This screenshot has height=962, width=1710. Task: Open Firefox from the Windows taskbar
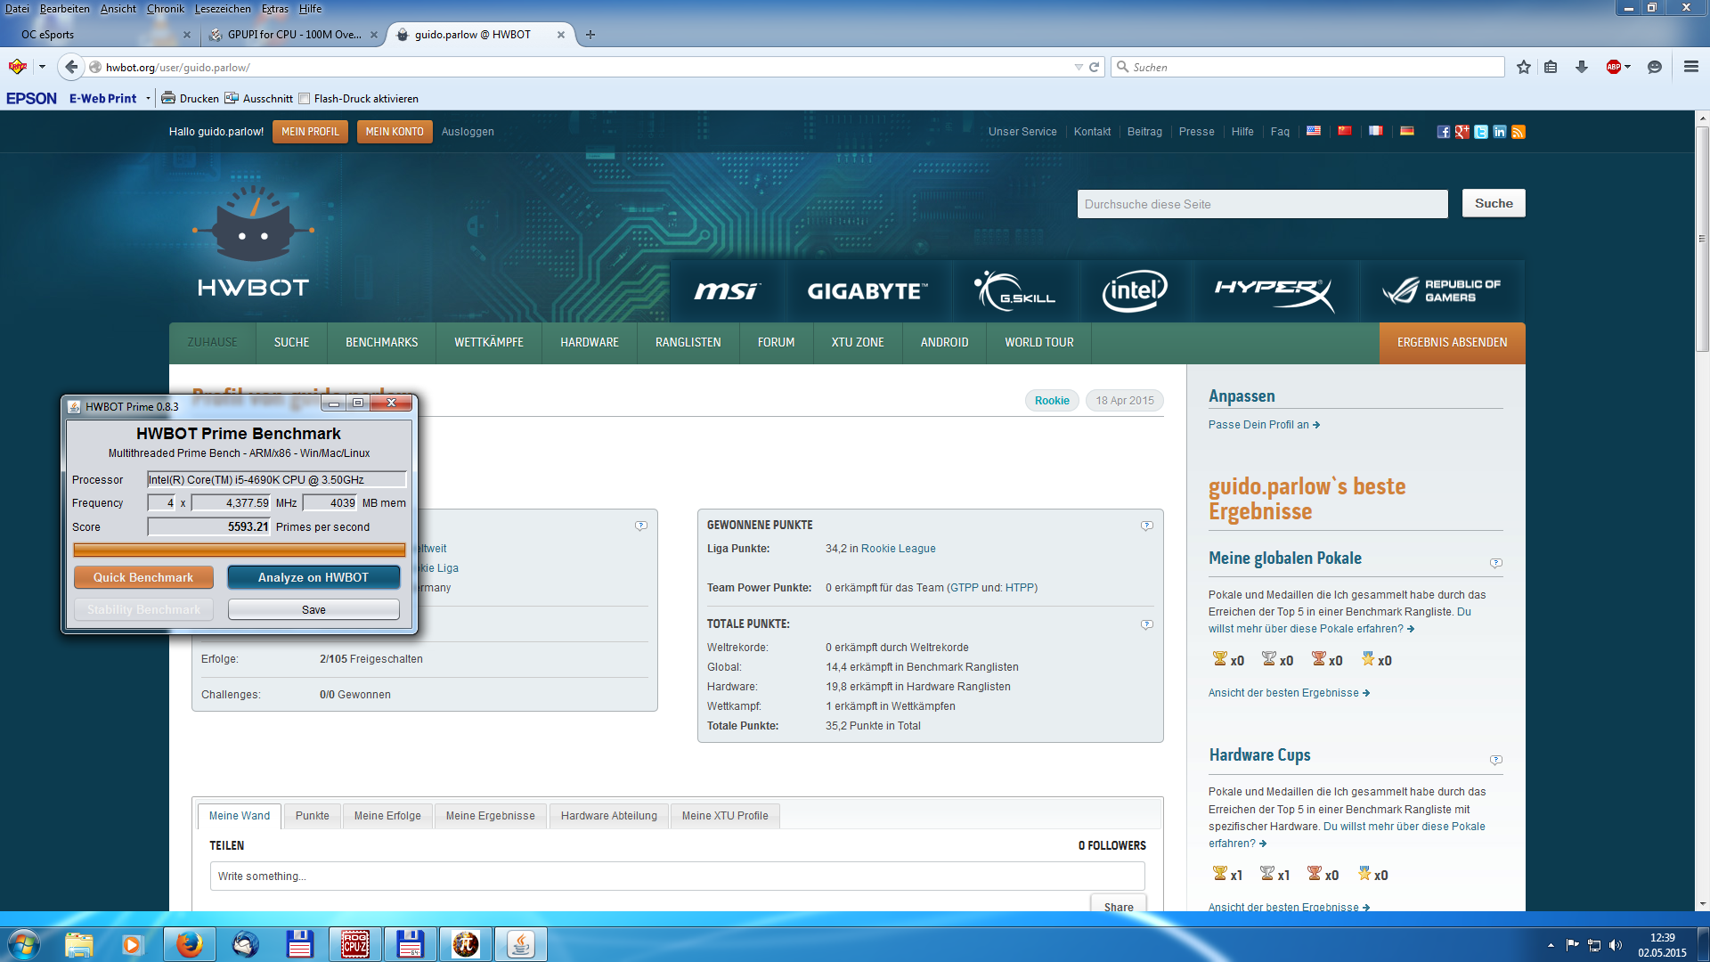pyautogui.click(x=189, y=944)
